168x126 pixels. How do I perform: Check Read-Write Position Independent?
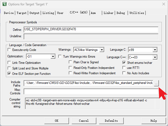pos(70,73)
